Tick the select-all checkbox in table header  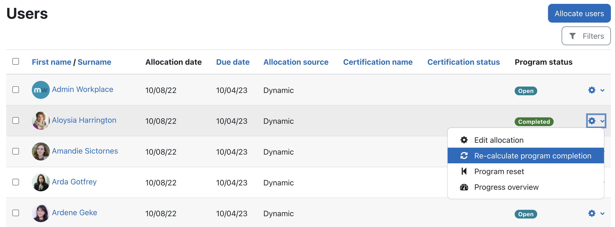[x=16, y=62]
